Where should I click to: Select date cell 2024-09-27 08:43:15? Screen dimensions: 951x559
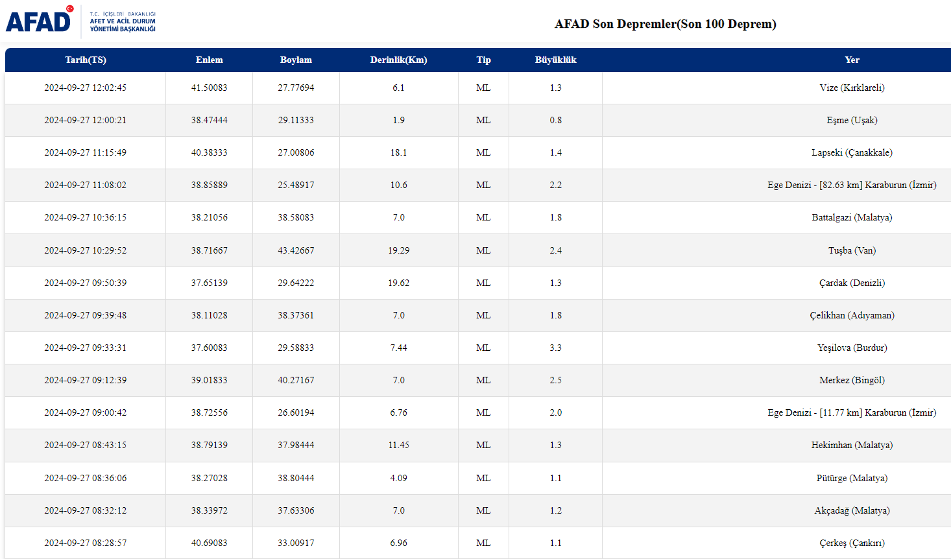coord(86,445)
